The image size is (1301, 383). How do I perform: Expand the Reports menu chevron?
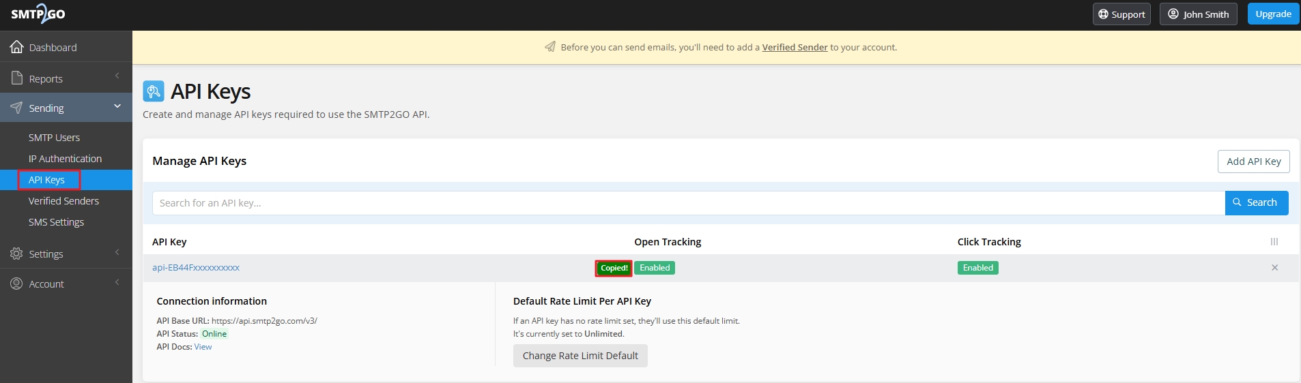(117, 76)
